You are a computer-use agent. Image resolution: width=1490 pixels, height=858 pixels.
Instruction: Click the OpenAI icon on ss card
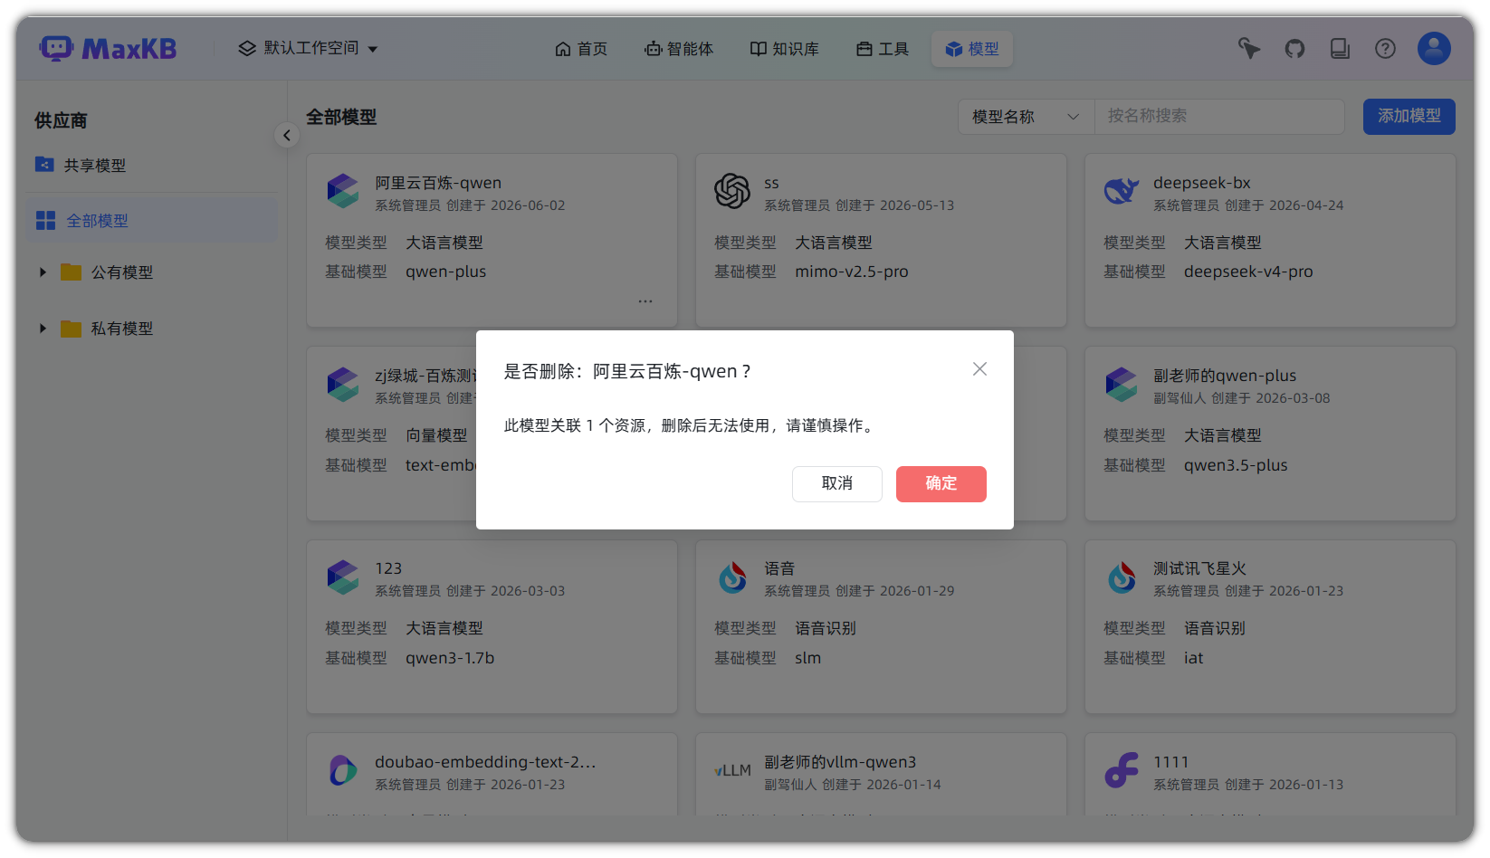[x=732, y=191]
